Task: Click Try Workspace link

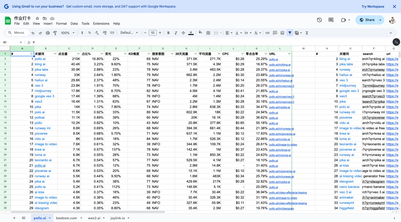Action: coord(373,6)
